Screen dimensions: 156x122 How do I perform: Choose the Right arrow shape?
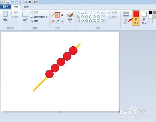[95, 17]
